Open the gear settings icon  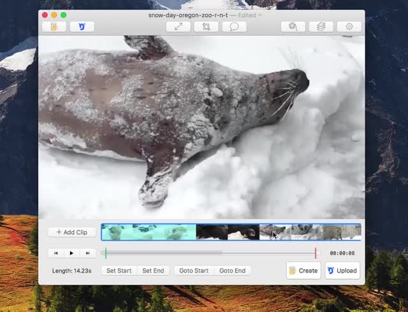[x=349, y=27]
